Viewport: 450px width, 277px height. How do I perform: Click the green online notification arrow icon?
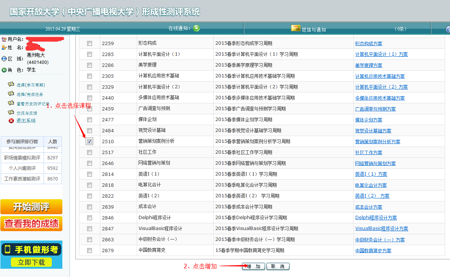point(196,29)
